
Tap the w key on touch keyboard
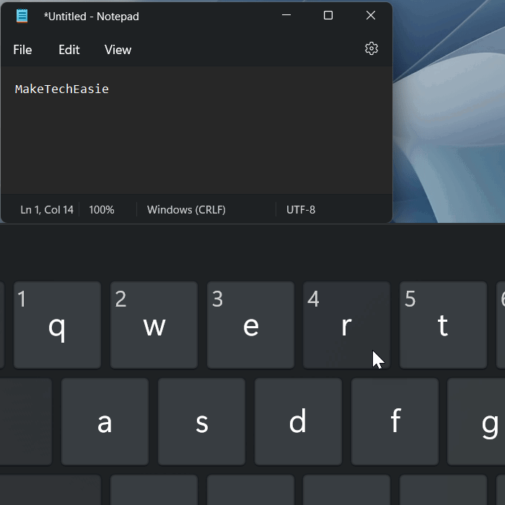154,325
